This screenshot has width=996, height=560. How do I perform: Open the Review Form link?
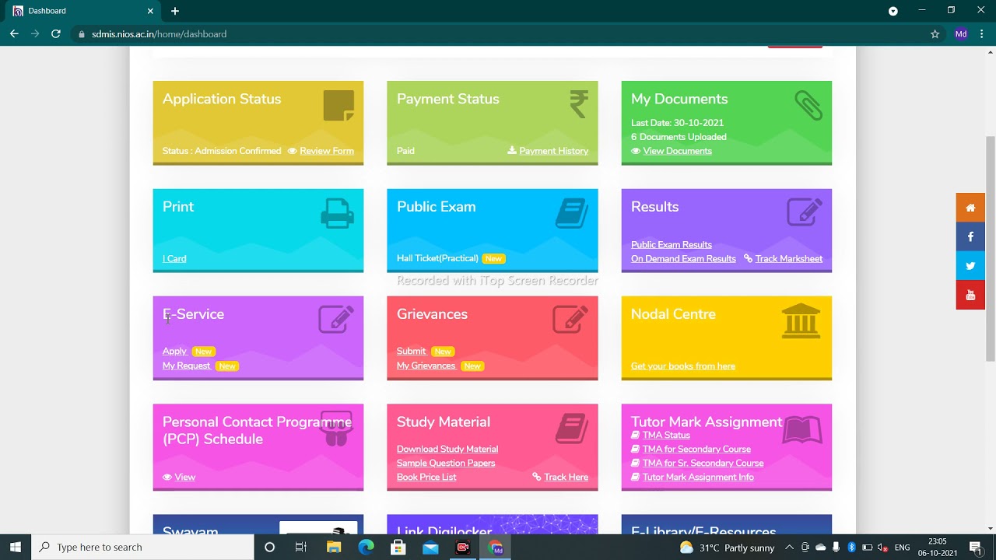click(x=327, y=151)
